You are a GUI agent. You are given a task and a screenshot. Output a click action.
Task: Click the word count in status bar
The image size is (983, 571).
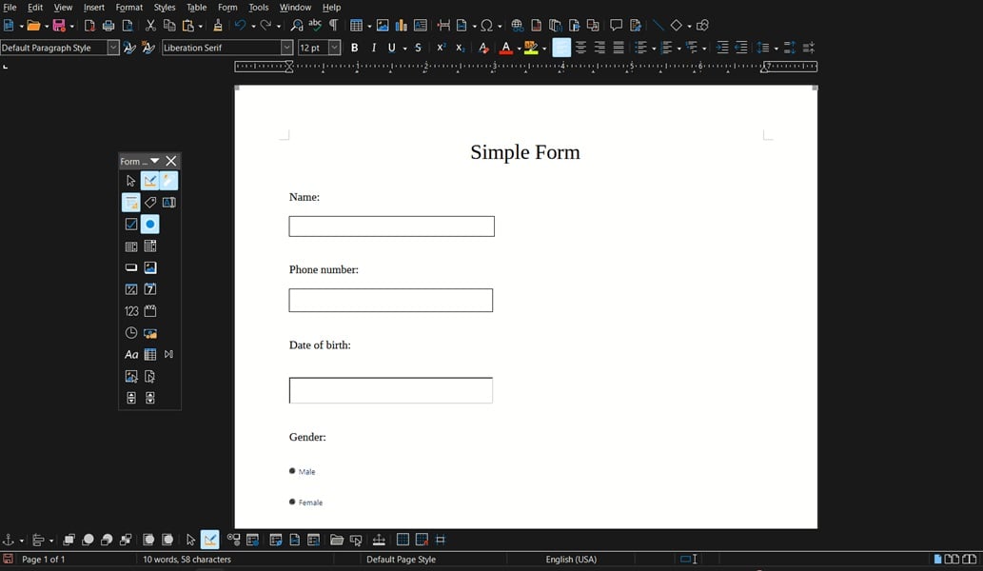coord(187,559)
